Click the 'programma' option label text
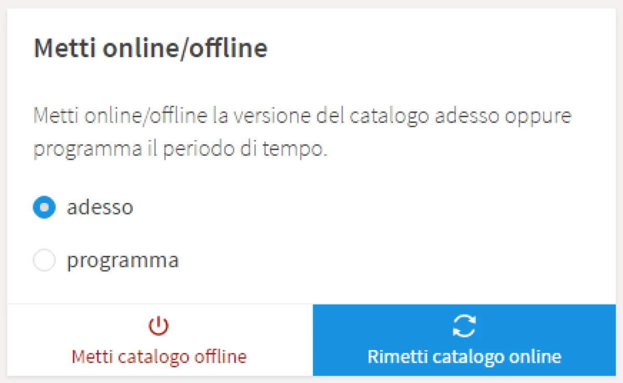Image resolution: width=623 pixels, height=383 pixels. 123,260
